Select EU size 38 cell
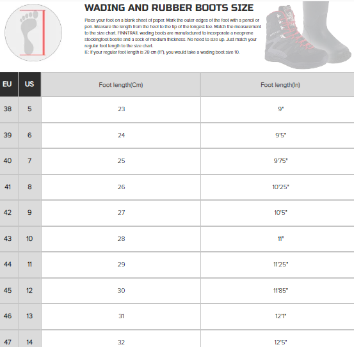The height and width of the screenshot is (347, 354). (x=9, y=109)
